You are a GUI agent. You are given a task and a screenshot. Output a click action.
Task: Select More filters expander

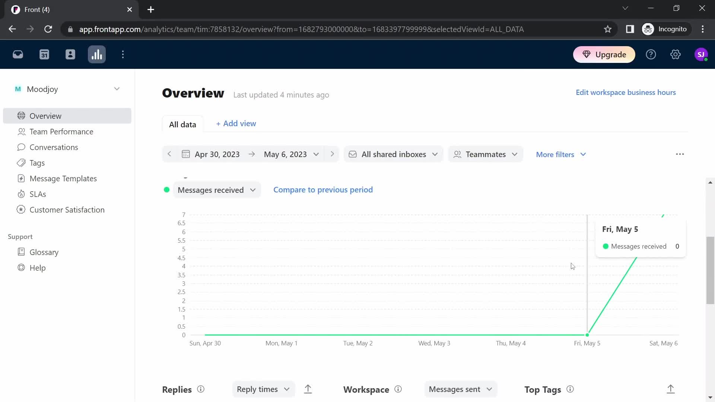pos(562,154)
